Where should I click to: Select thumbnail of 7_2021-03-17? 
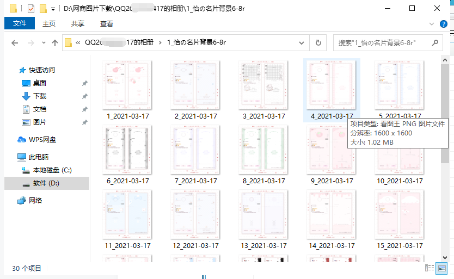pos(195,150)
